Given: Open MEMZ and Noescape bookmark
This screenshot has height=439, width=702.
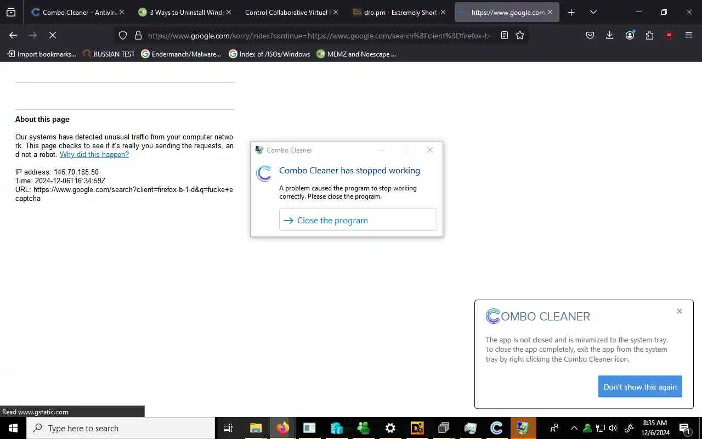Looking at the screenshot, I should [x=356, y=54].
